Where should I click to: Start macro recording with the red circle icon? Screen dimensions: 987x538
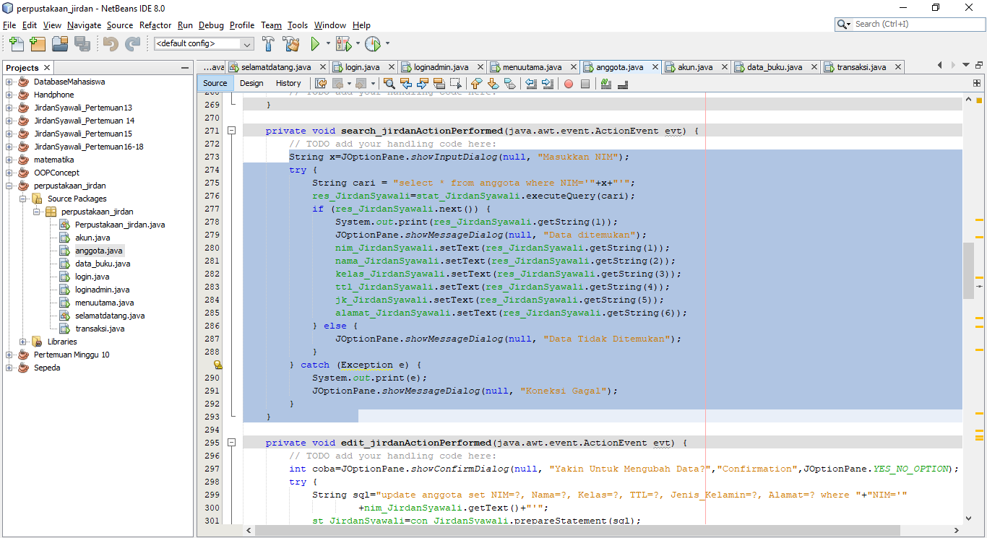pyautogui.click(x=568, y=83)
